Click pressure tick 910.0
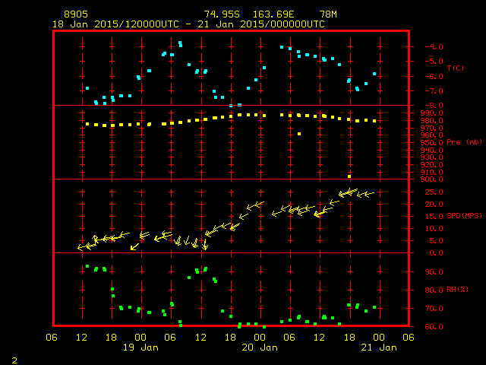 [x=432, y=173]
